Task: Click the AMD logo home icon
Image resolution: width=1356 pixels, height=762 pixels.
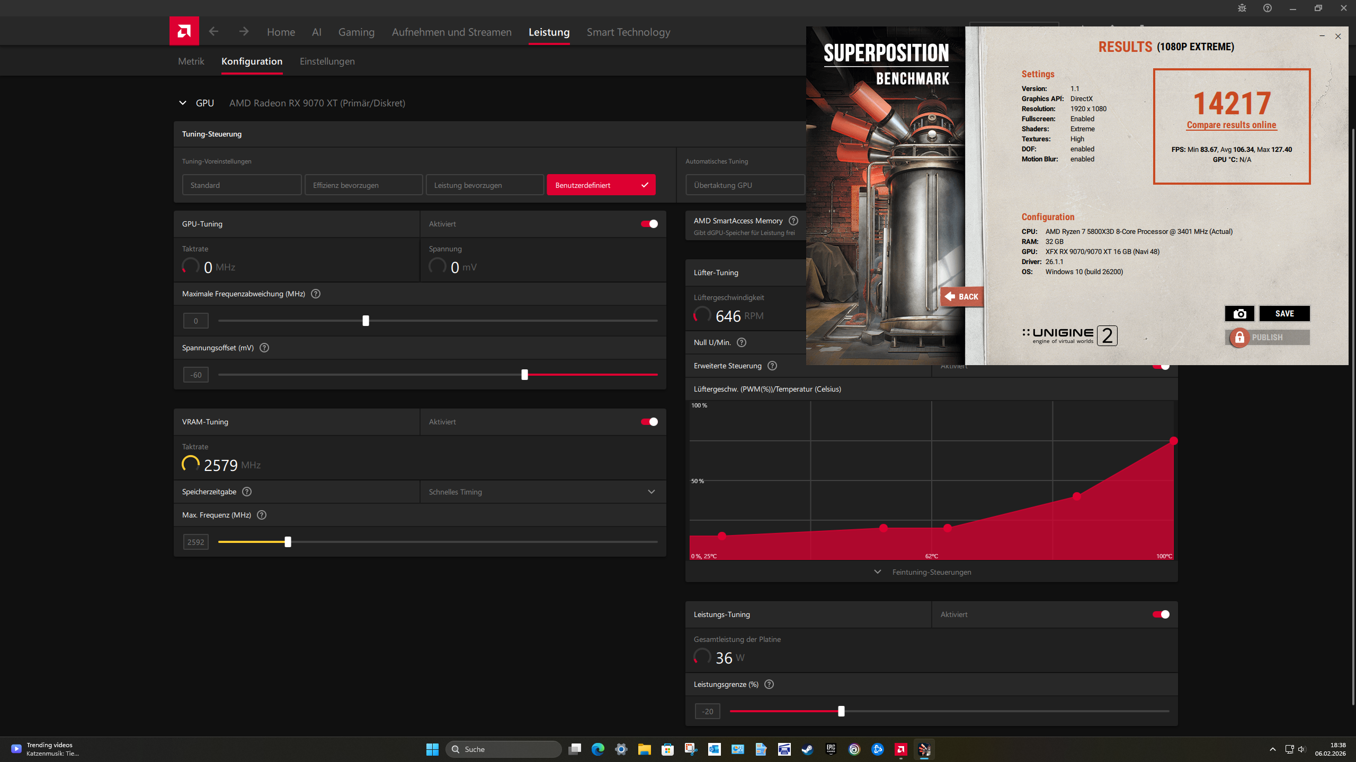Action: [184, 31]
